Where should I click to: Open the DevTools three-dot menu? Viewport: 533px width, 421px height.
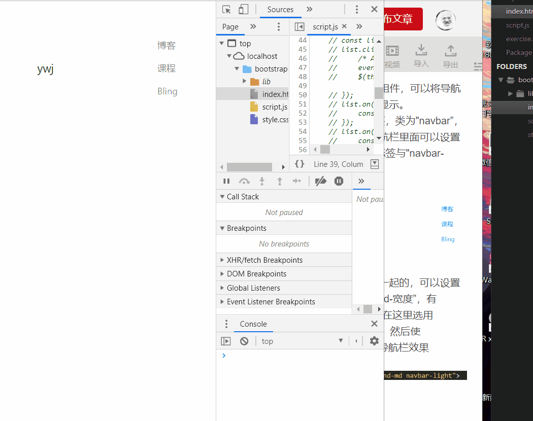[357, 9]
